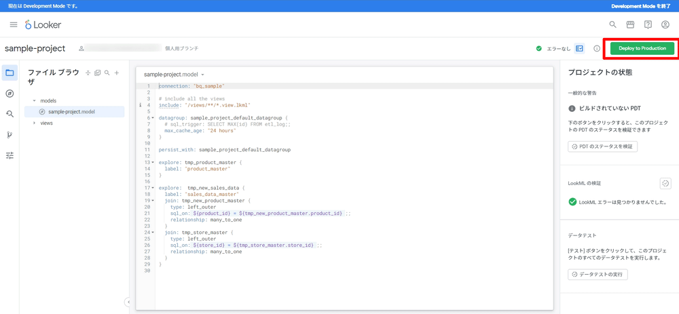Open the user account profile icon
The height and width of the screenshot is (314, 679).
[x=665, y=24]
